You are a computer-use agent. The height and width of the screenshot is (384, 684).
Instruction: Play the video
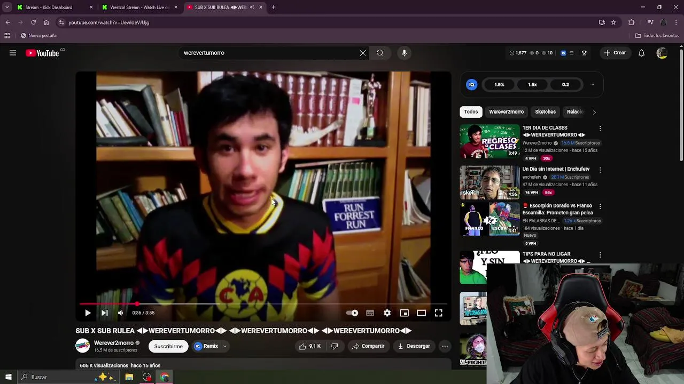tap(88, 313)
